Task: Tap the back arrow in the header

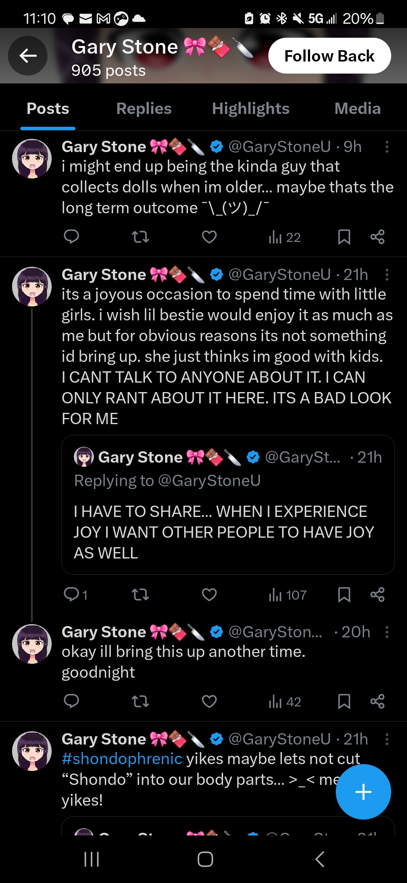Action: (28, 56)
